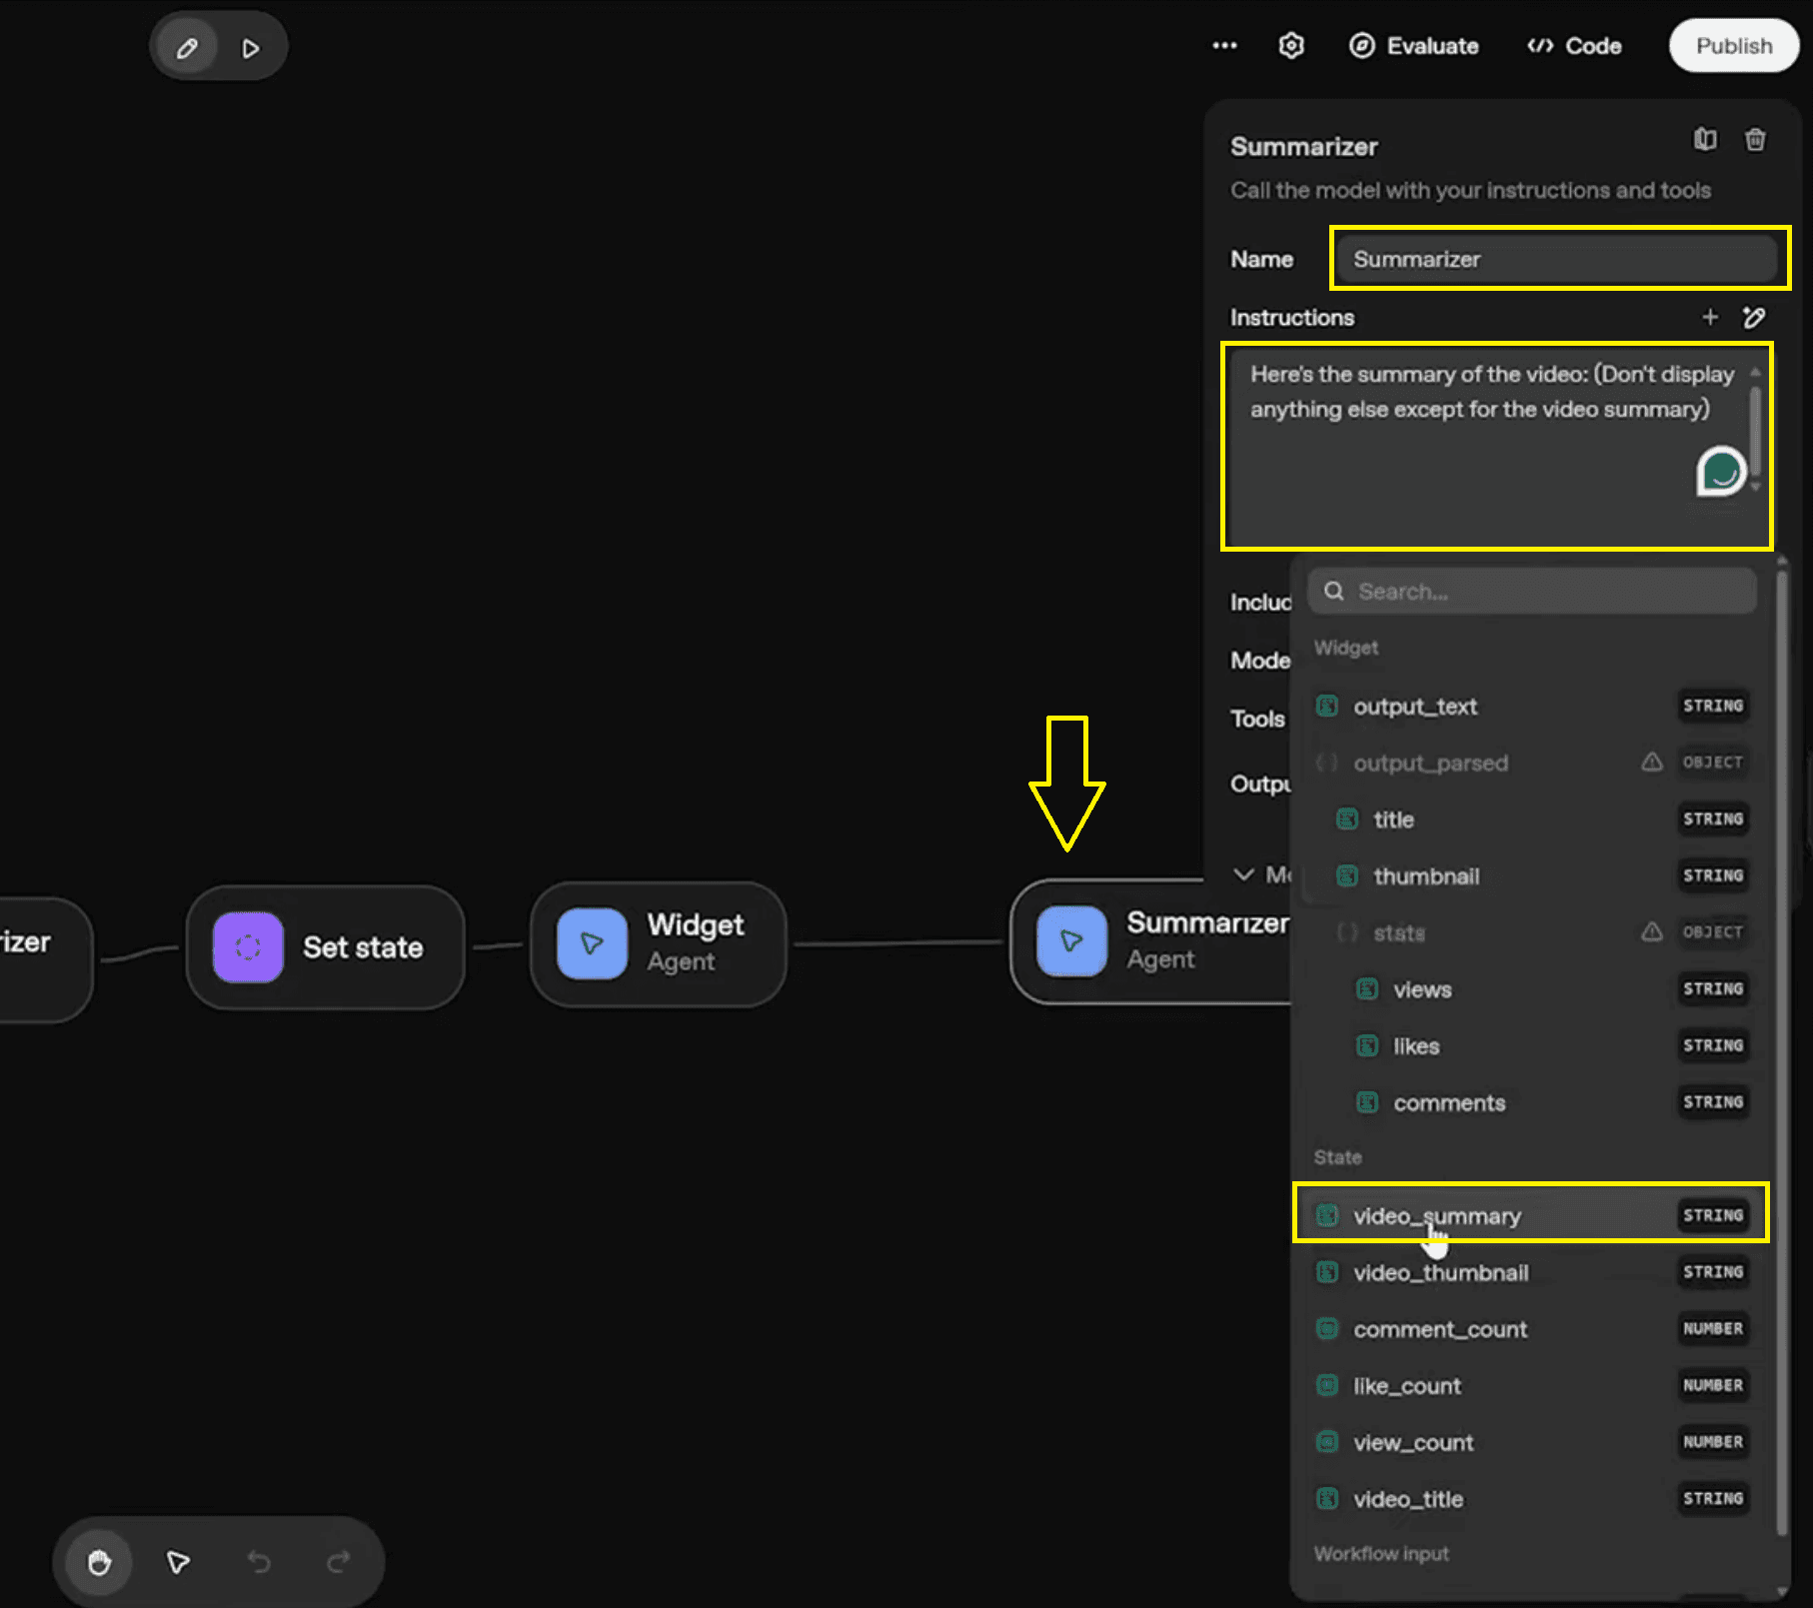Select the Widget Agent node
The height and width of the screenshot is (1608, 1813).
[x=659, y=943]
